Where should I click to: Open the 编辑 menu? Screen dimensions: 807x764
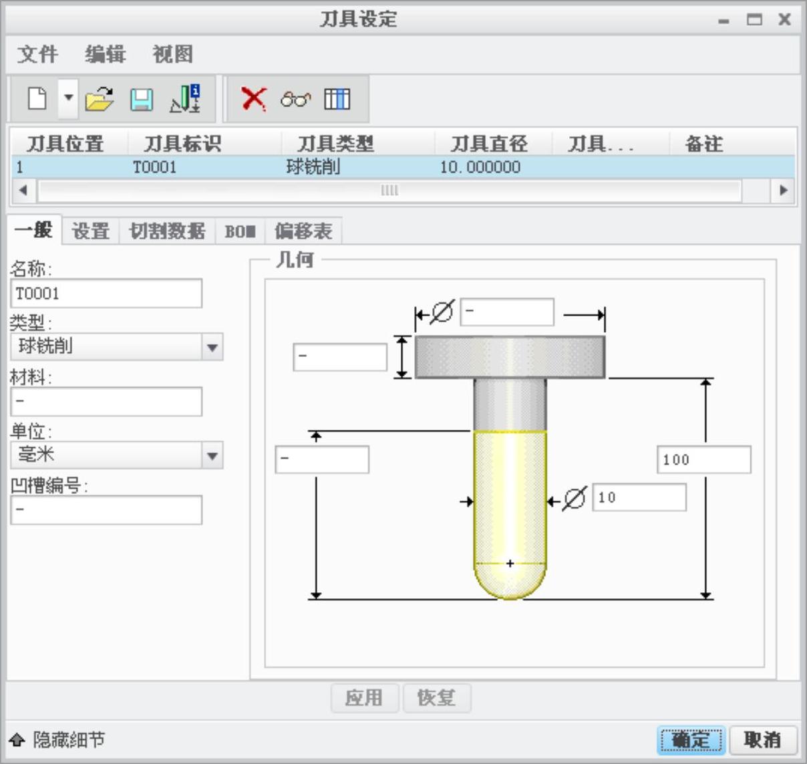(x=105, y=54)
